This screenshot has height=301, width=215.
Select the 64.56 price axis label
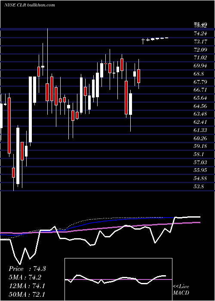(x=201, y=106)
